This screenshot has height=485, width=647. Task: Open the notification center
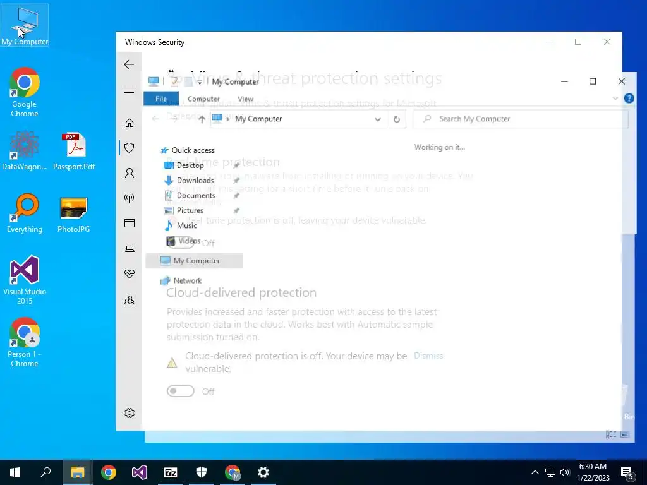627,473
